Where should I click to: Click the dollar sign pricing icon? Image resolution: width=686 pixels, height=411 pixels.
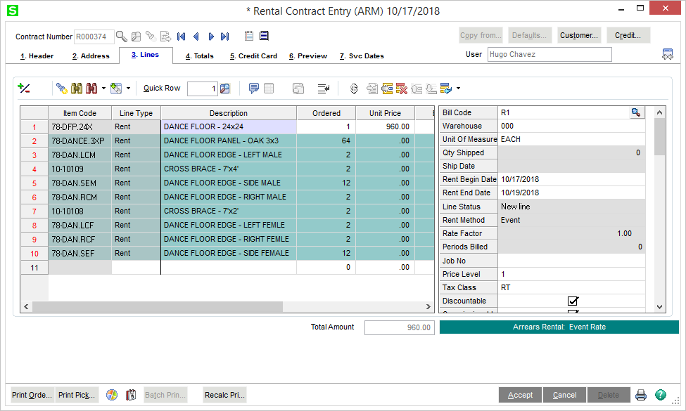tap(354, 89)
